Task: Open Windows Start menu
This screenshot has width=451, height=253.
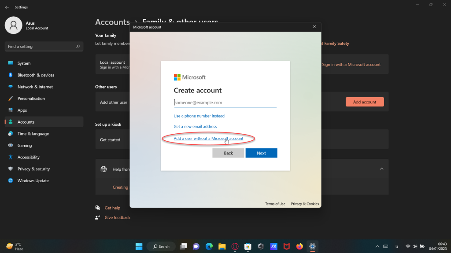Action: pyautogui.click(x=139, y=246)
